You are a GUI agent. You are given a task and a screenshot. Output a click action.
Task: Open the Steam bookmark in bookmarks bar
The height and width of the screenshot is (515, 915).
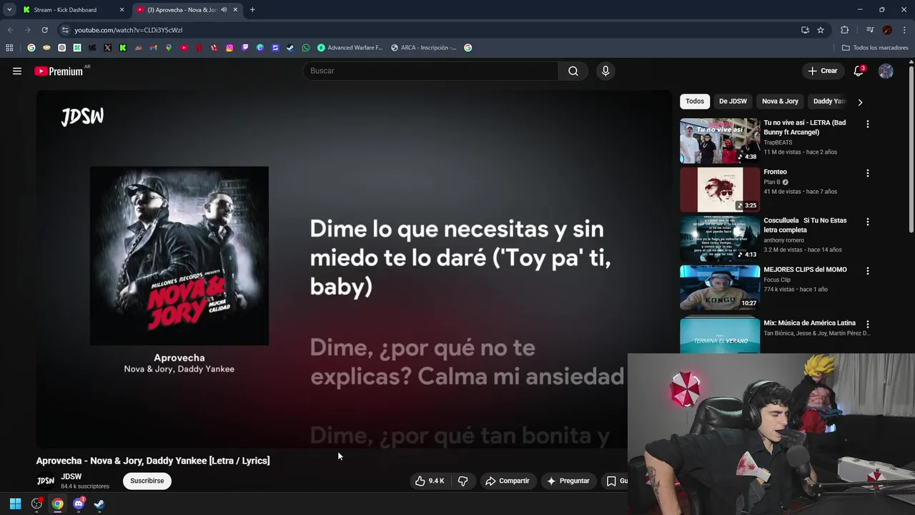(x=290, y=48)
